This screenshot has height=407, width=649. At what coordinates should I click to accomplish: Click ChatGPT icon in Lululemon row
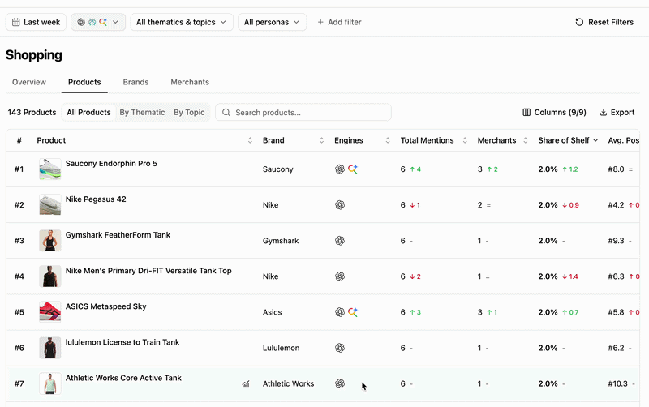pos(340,348)
